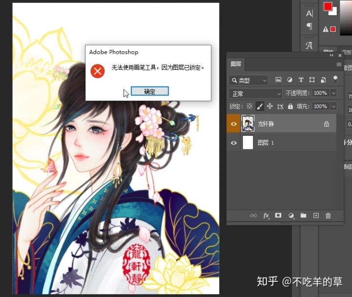Image resolution: width=352 pixels, height=297 pixels.
Task: Click the link layers icon
Action: coord(253,215)
